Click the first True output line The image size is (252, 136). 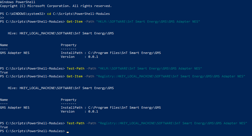pos(4,72)
